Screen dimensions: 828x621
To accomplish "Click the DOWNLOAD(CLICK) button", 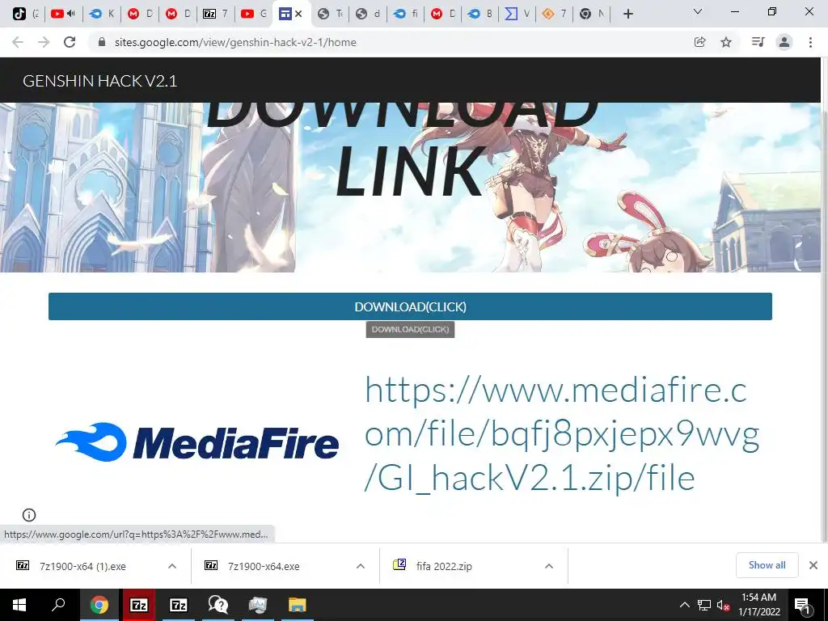I will pos(410,306).
